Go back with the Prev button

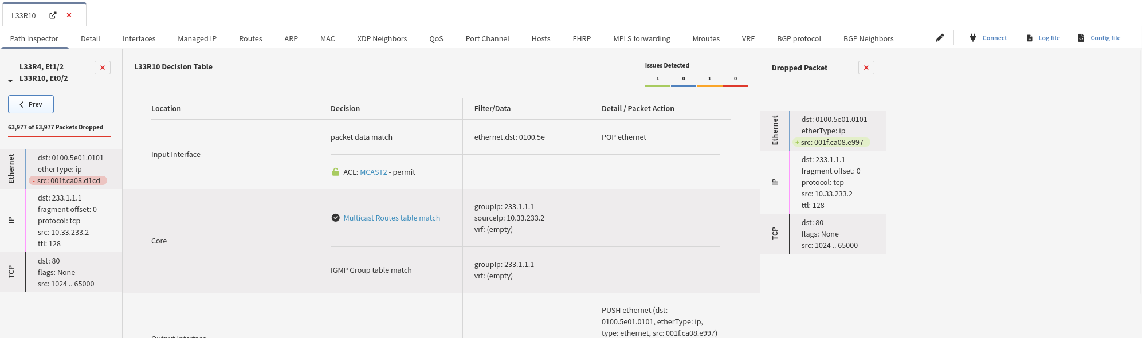tap(31, 104)
